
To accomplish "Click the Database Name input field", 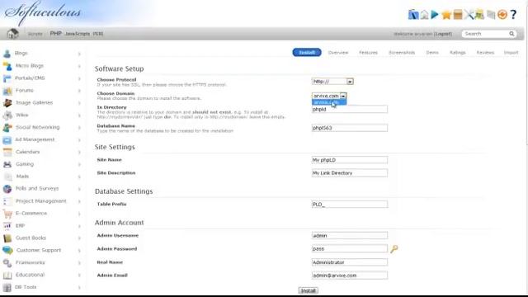I will [350, 128].
